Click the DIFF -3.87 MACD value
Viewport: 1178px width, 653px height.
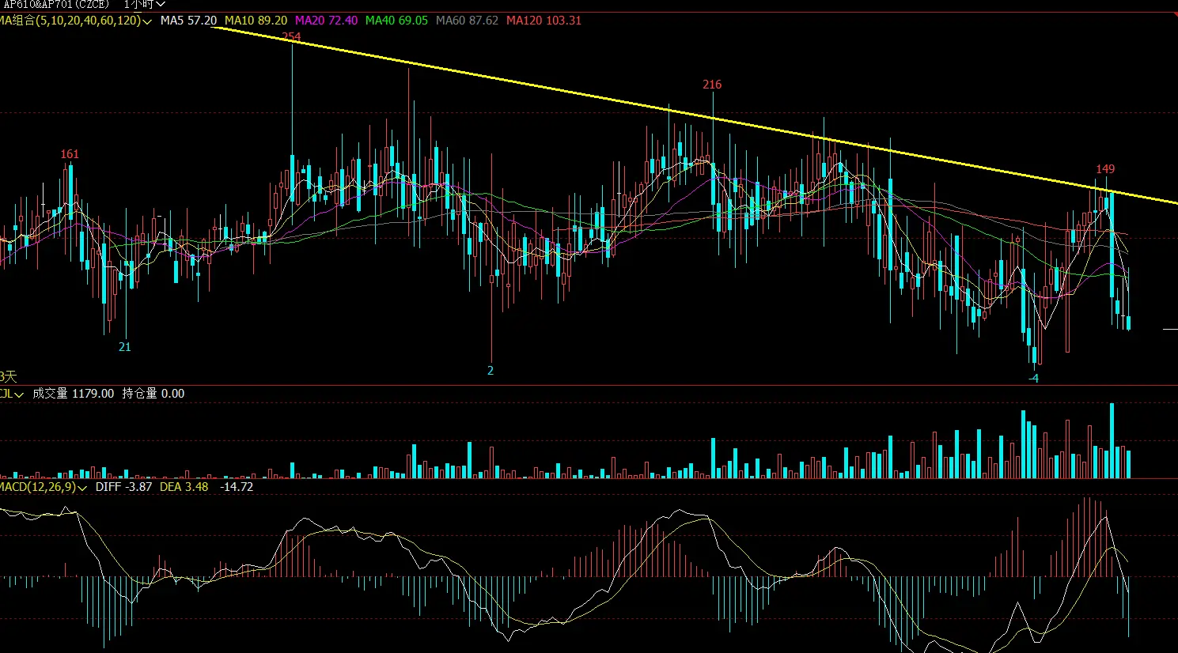coord(123,487)
